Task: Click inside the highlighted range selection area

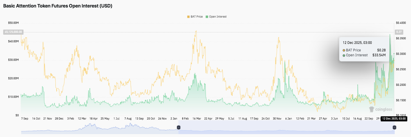Action: coord(286,128)
